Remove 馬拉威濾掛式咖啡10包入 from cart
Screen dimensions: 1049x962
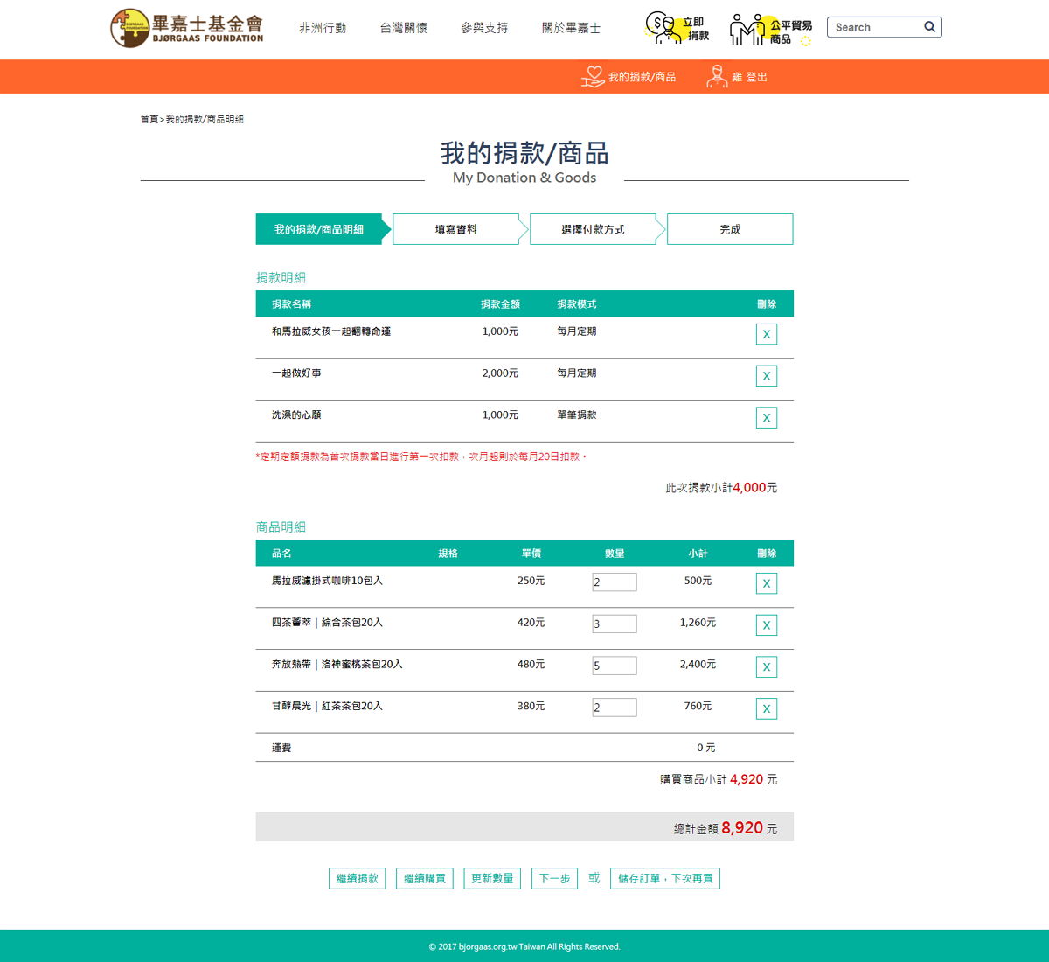pos(766,583)
